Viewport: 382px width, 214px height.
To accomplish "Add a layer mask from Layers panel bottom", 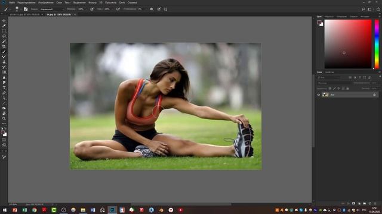I will [354, 203].
